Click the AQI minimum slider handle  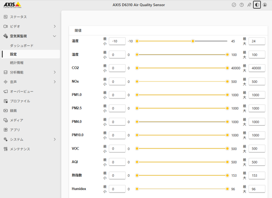137,162
